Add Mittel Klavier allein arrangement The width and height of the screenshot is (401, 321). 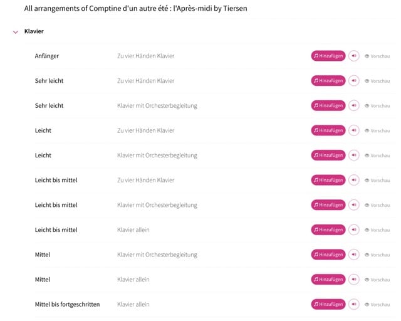click(x=328, y=279)
